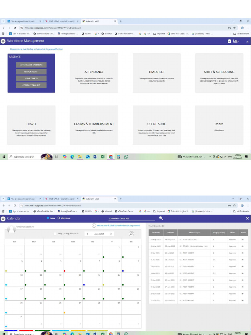Open the CLAIMS & REIMBURSEMENT card

[94, 125]
